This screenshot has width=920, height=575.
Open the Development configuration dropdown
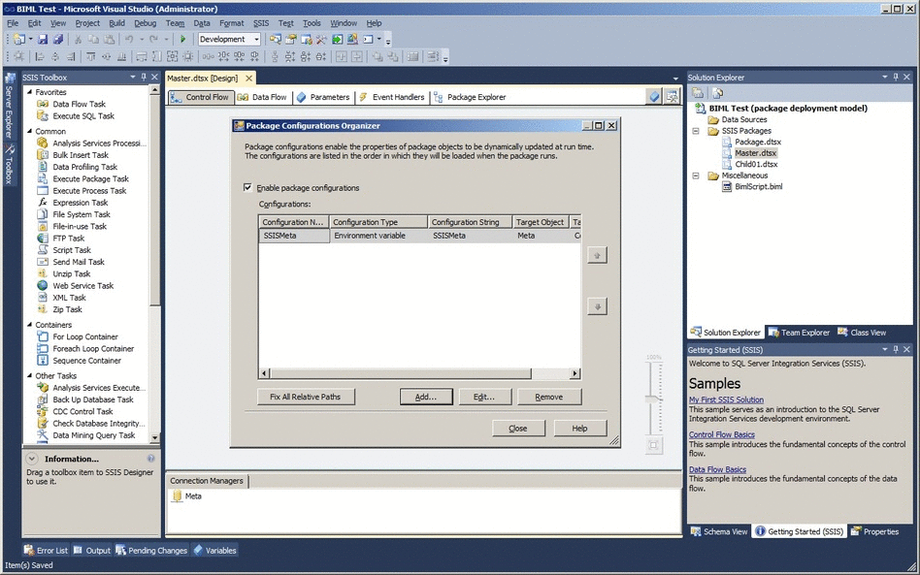[256, 40]
